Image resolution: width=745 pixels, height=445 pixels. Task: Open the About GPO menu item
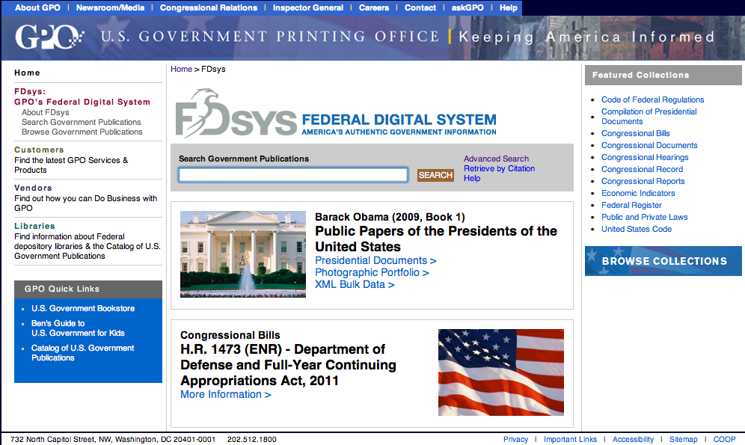[37, 7]
